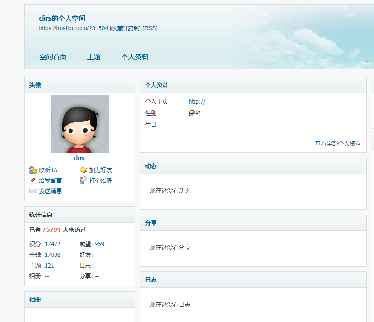374x322 pixels.
Task: Click the 头像 panel heading
Action: pyautogui.click(x=35, y=85)
